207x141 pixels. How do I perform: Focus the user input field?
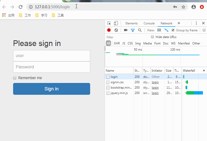click(x=52, y=56)
